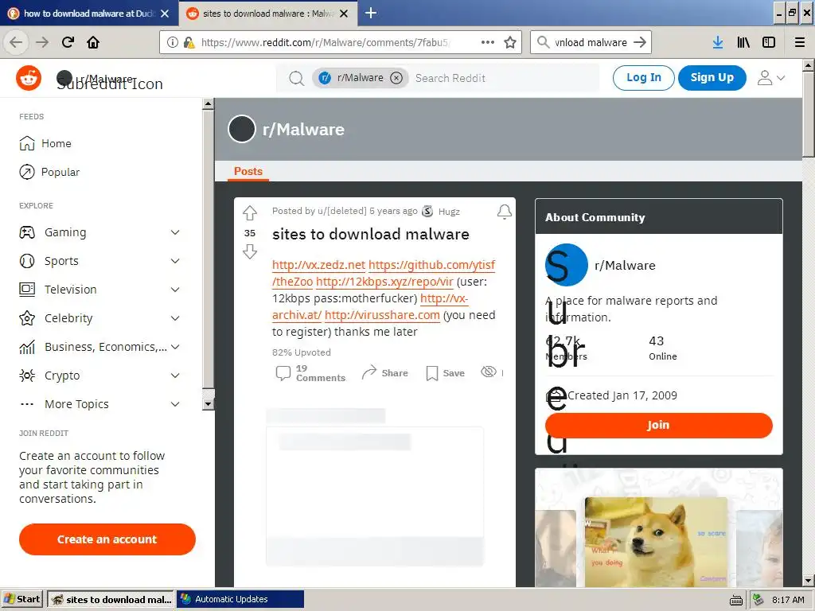Open the vx.zedz.net link
Image resolution: width=815 pixels, height=611 pixels.
coord(318,265)
